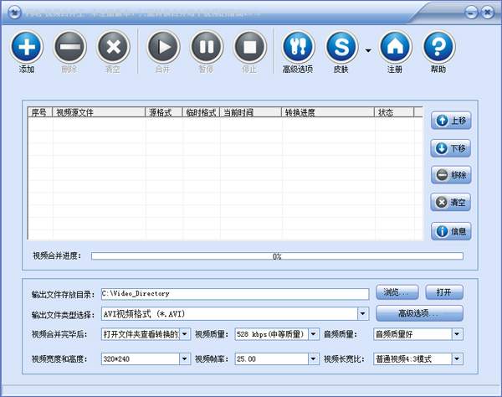The width and height of the screenshot is (502, 397).
Task: Move item down with the 下移 button
Action: point(451,148)
